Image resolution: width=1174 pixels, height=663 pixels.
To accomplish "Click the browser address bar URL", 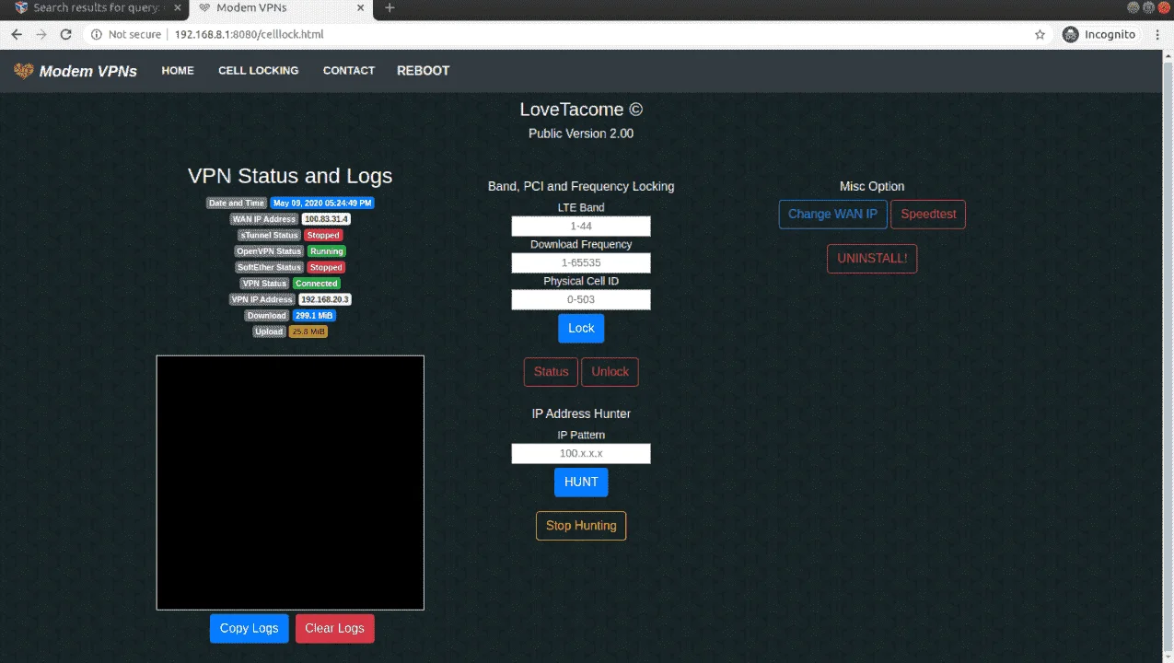I will (249, 34).
